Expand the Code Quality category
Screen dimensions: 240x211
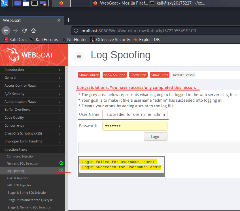click(x=33, y=118)
